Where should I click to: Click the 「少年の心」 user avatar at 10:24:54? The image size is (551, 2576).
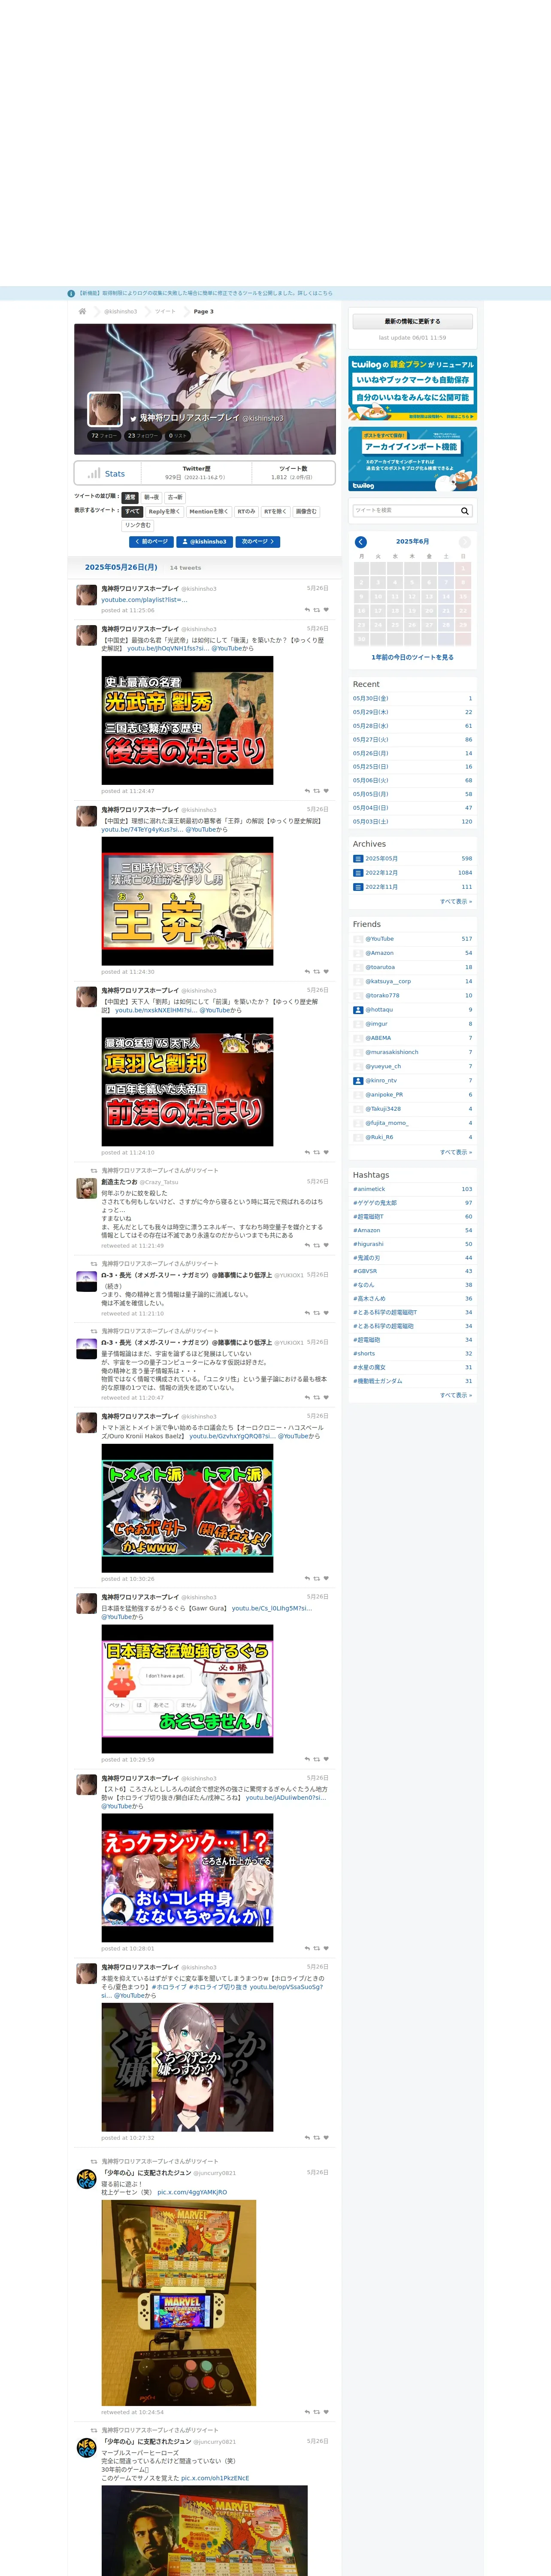tap(87, 2179)
